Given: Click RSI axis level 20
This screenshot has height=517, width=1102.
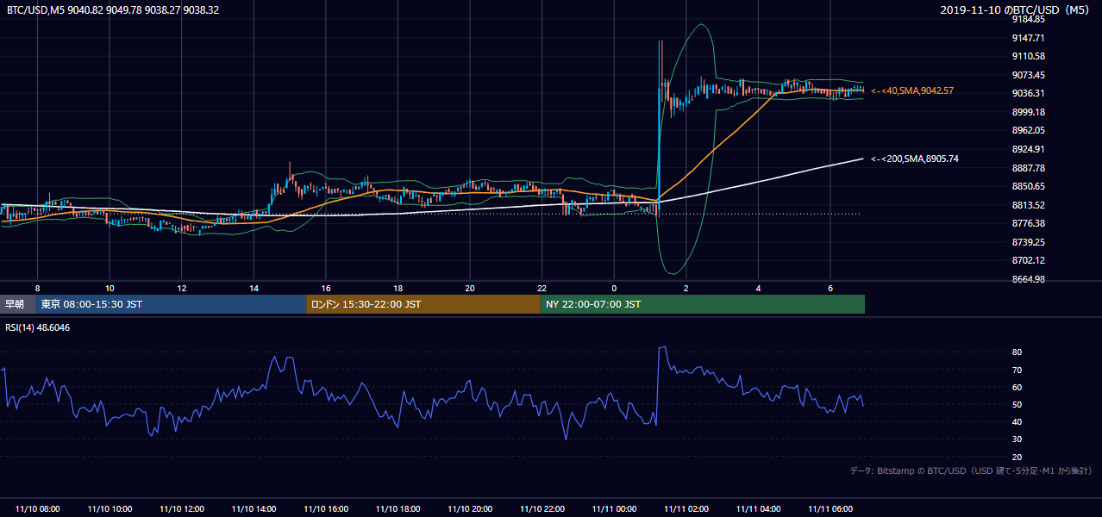Looking at the screenshot, I should click(1017, 457).
